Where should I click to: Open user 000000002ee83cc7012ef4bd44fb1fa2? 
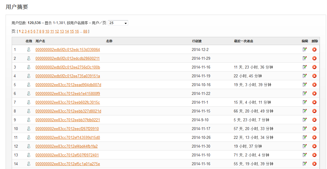point(67,146)
